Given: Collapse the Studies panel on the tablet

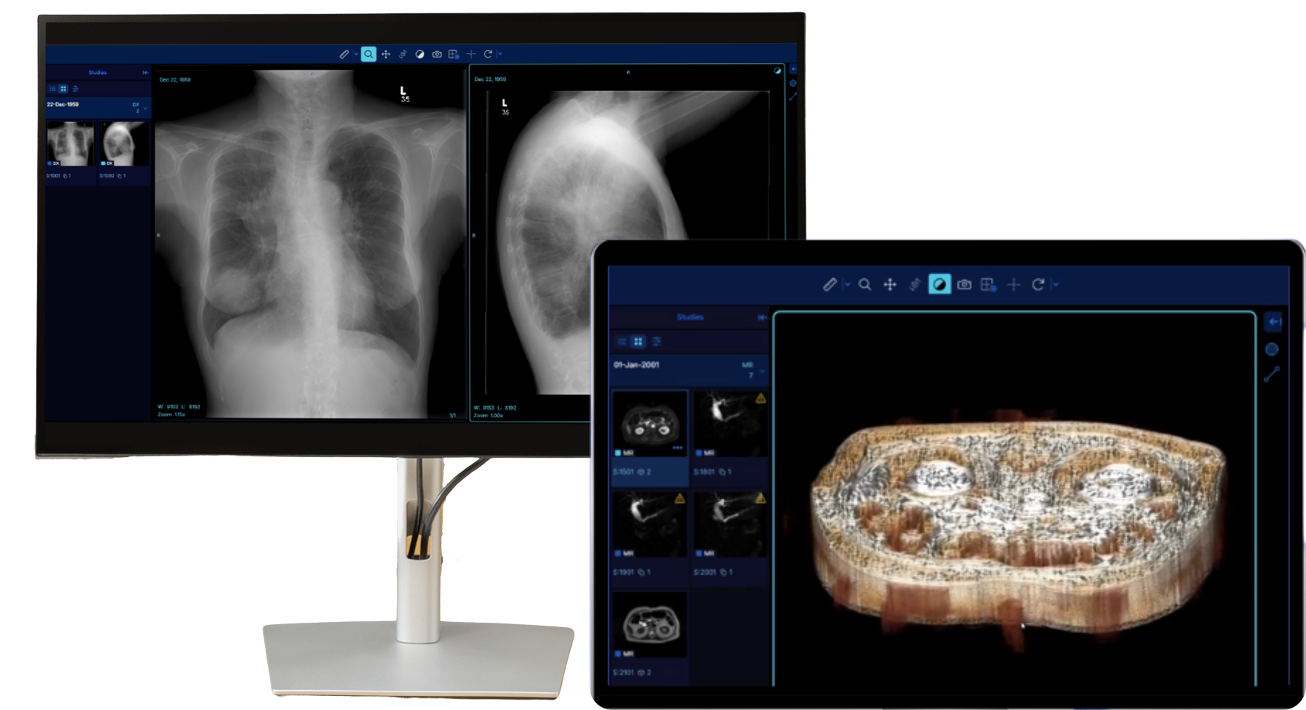Looking at the screenshot, I should point(762,317).
